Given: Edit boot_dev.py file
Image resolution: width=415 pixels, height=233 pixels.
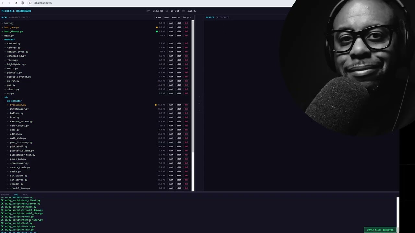Looking at the screenshot, I should click(x=179, y=28).
